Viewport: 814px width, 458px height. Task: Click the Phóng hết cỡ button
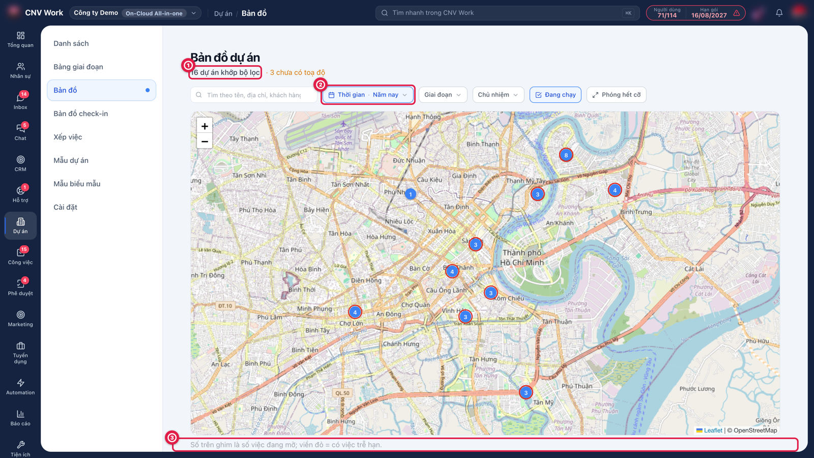click(x=616, y=95)
